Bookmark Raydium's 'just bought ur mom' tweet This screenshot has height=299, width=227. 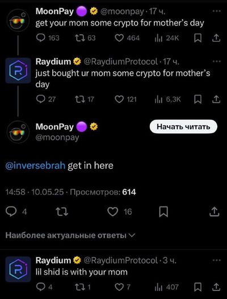[197, 99]
